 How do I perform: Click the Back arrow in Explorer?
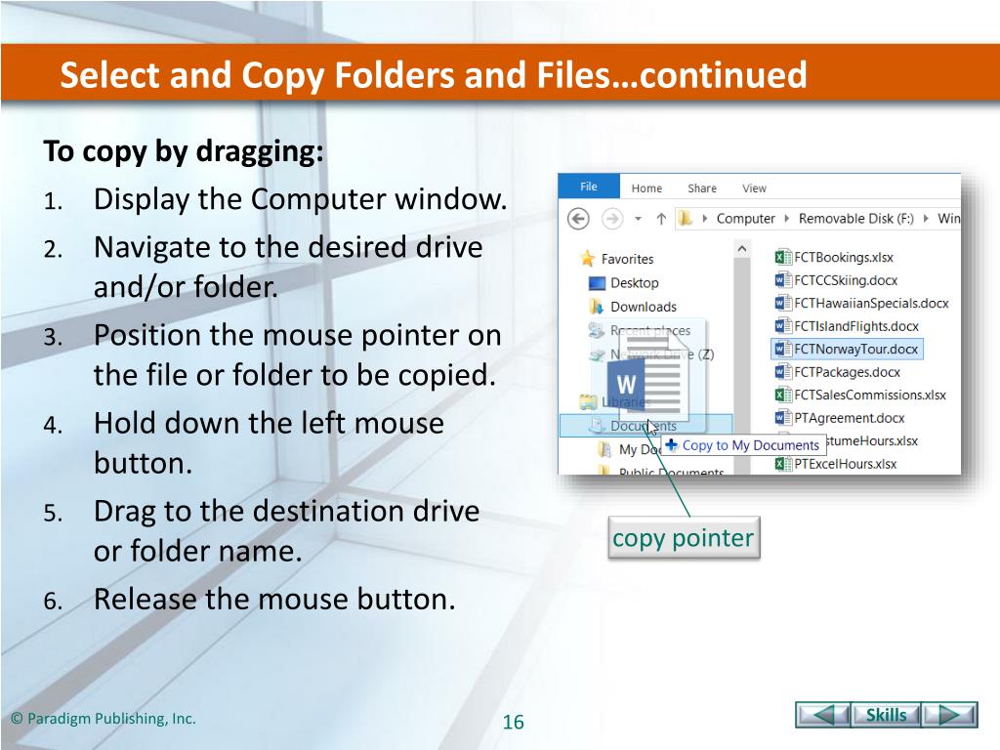(578, 219)
